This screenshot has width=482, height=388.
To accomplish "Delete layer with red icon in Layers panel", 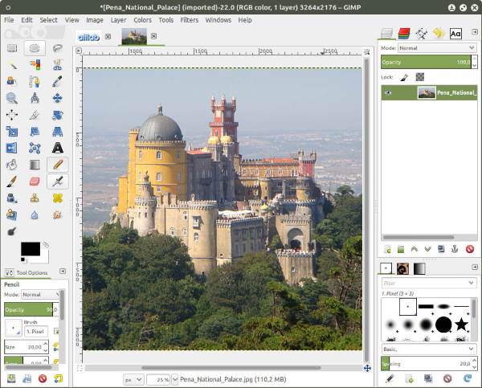I will pos(469,249).
